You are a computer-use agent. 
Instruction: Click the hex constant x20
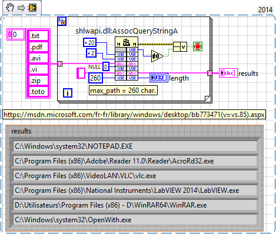pos(89,42)
